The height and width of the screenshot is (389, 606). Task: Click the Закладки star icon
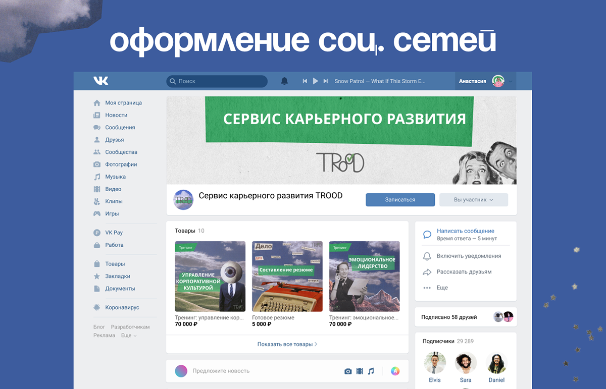click(97, 276)
